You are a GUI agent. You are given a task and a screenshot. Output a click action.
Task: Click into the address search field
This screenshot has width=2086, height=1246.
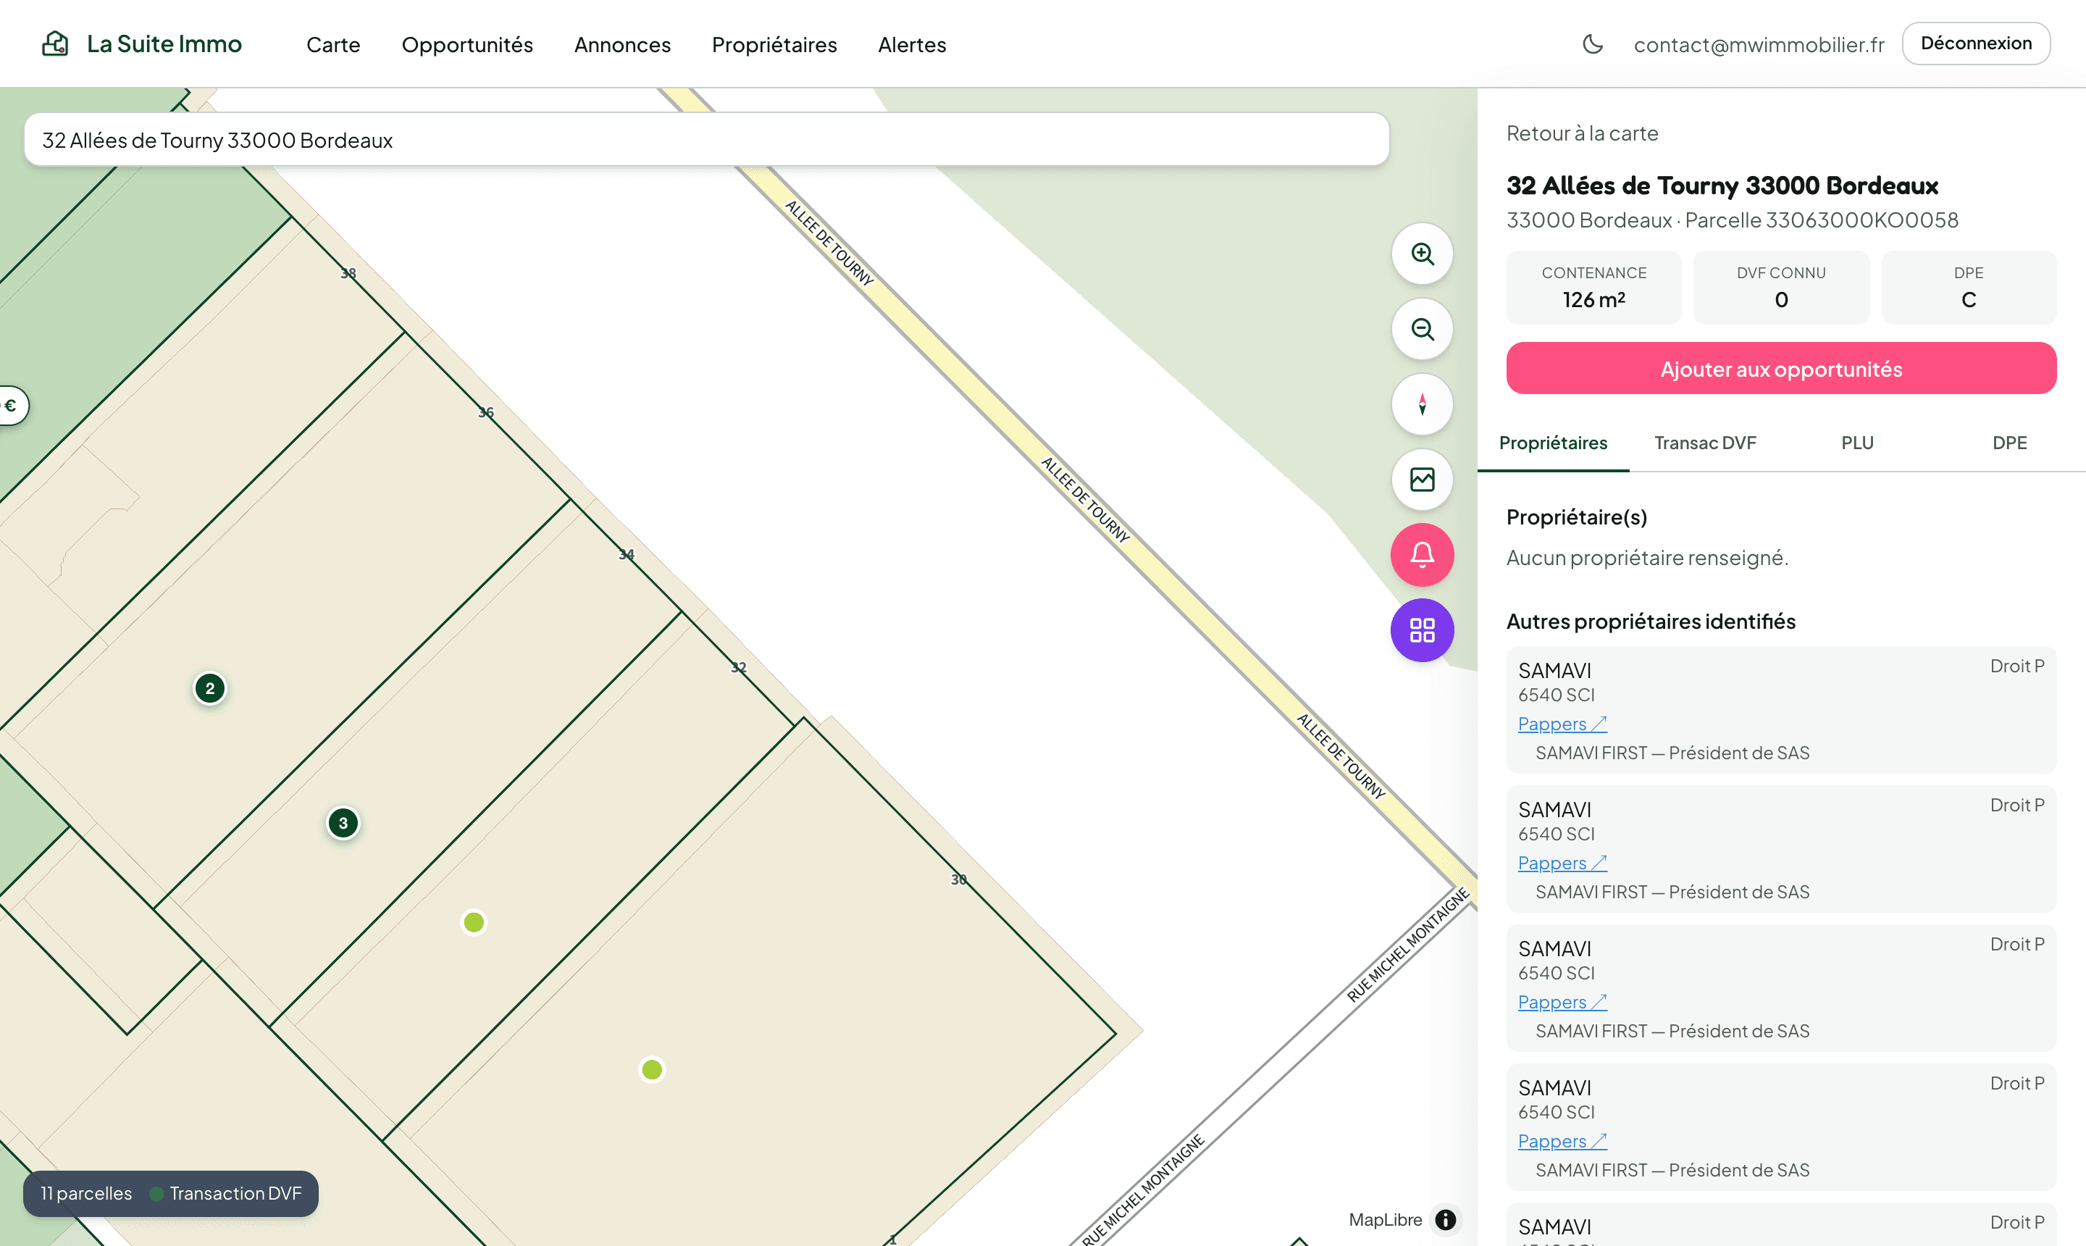pyautogui.click(x=707, y=139)
